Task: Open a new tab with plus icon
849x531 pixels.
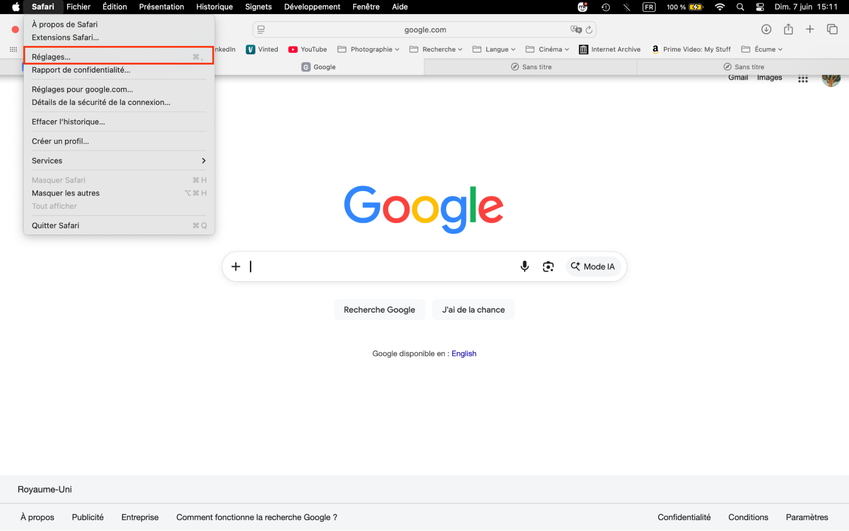Action: tap(810, 29)
